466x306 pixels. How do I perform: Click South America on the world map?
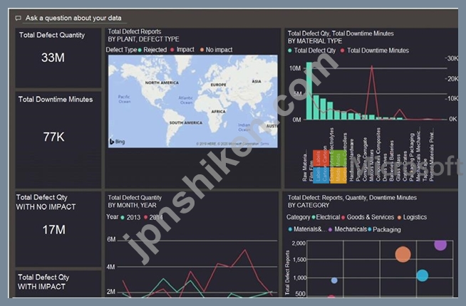tap(186, 122)
